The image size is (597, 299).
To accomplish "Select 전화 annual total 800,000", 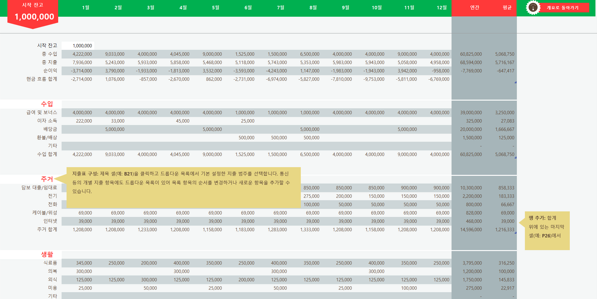I will point(474,205).
